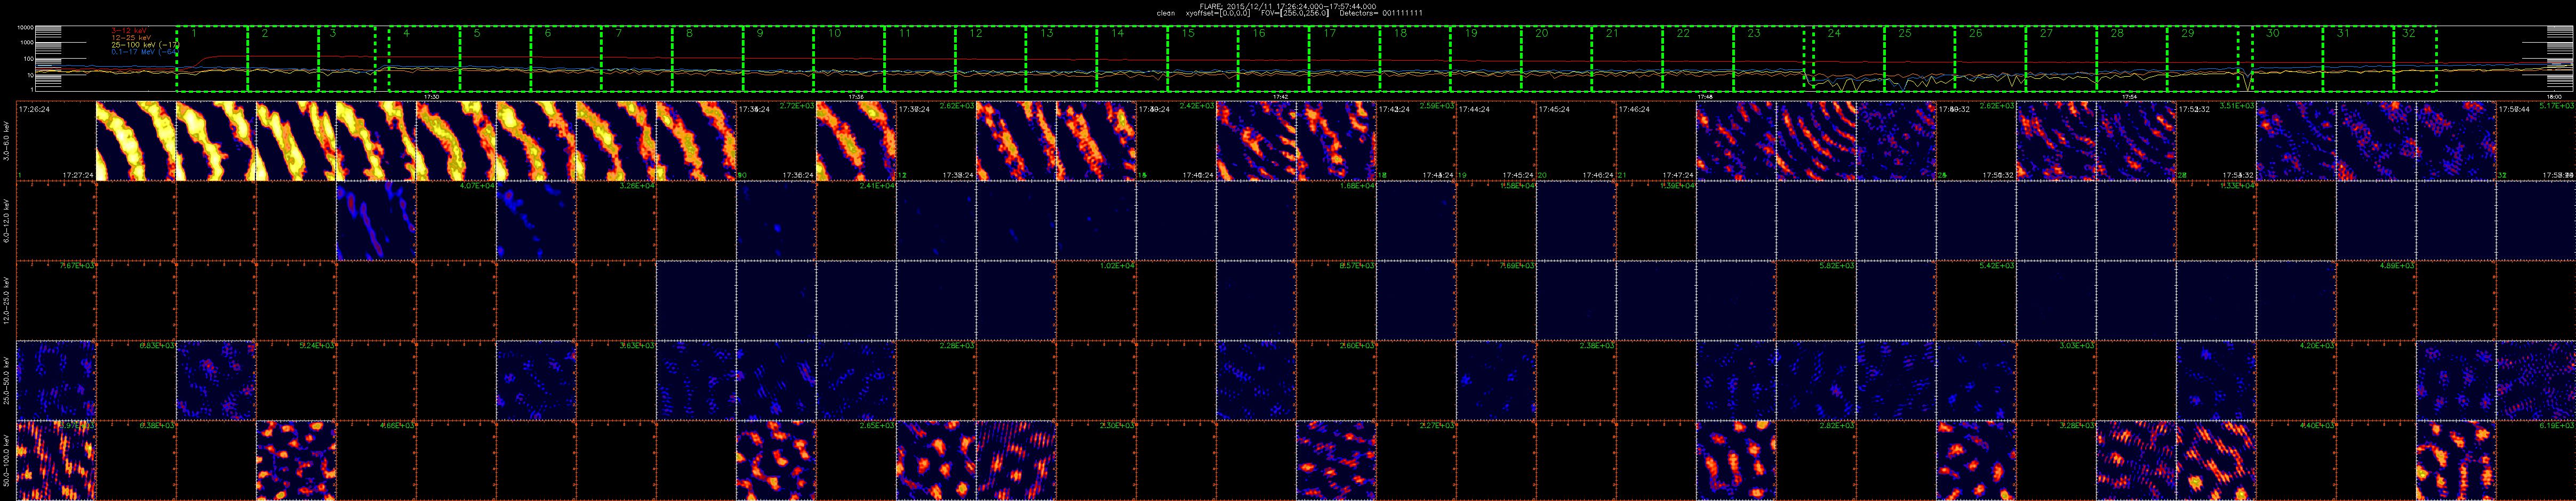Click the 17:42 time axis label
Viewport: 2576px width, 501px height.
(x=1281, y=96)
